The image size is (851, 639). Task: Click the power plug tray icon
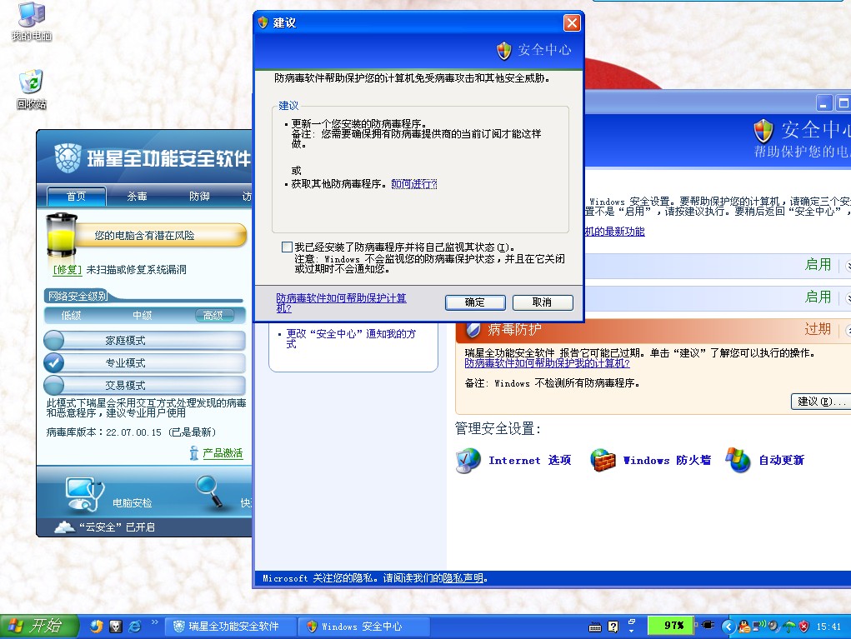click(x=707, y=625)
